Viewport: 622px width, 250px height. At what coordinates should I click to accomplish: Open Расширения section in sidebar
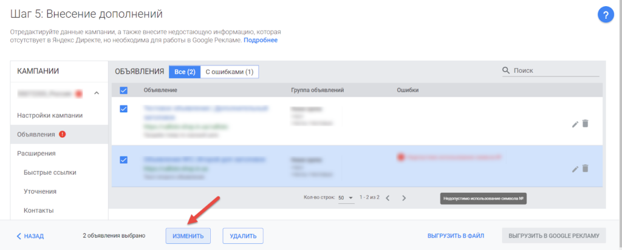coord(36,154)
